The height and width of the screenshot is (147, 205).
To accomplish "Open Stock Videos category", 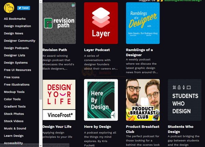I will pyautogui.click(x=14, y=121).
